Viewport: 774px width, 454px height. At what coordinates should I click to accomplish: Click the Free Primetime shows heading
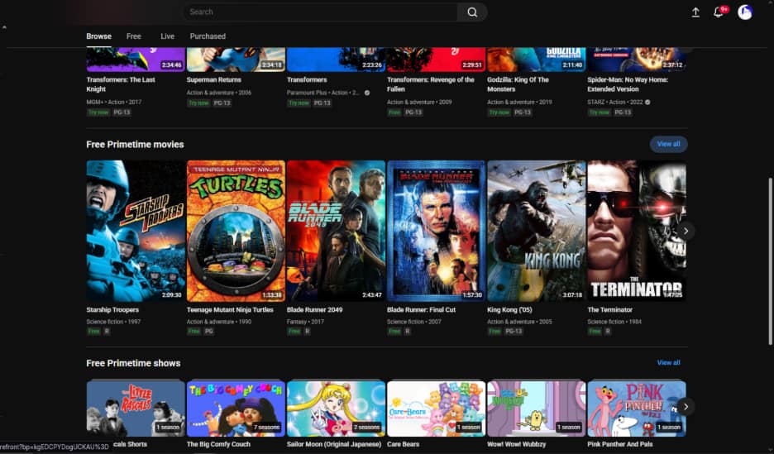[133, 363]
